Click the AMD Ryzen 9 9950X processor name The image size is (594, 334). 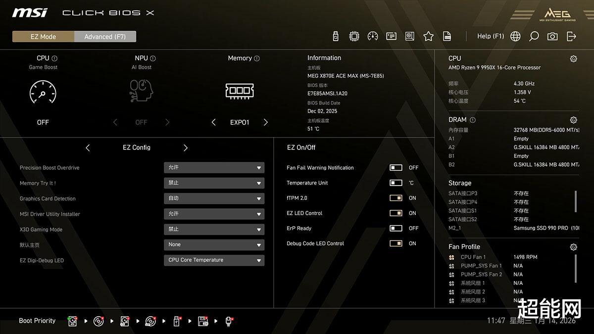tap(495, 68)
